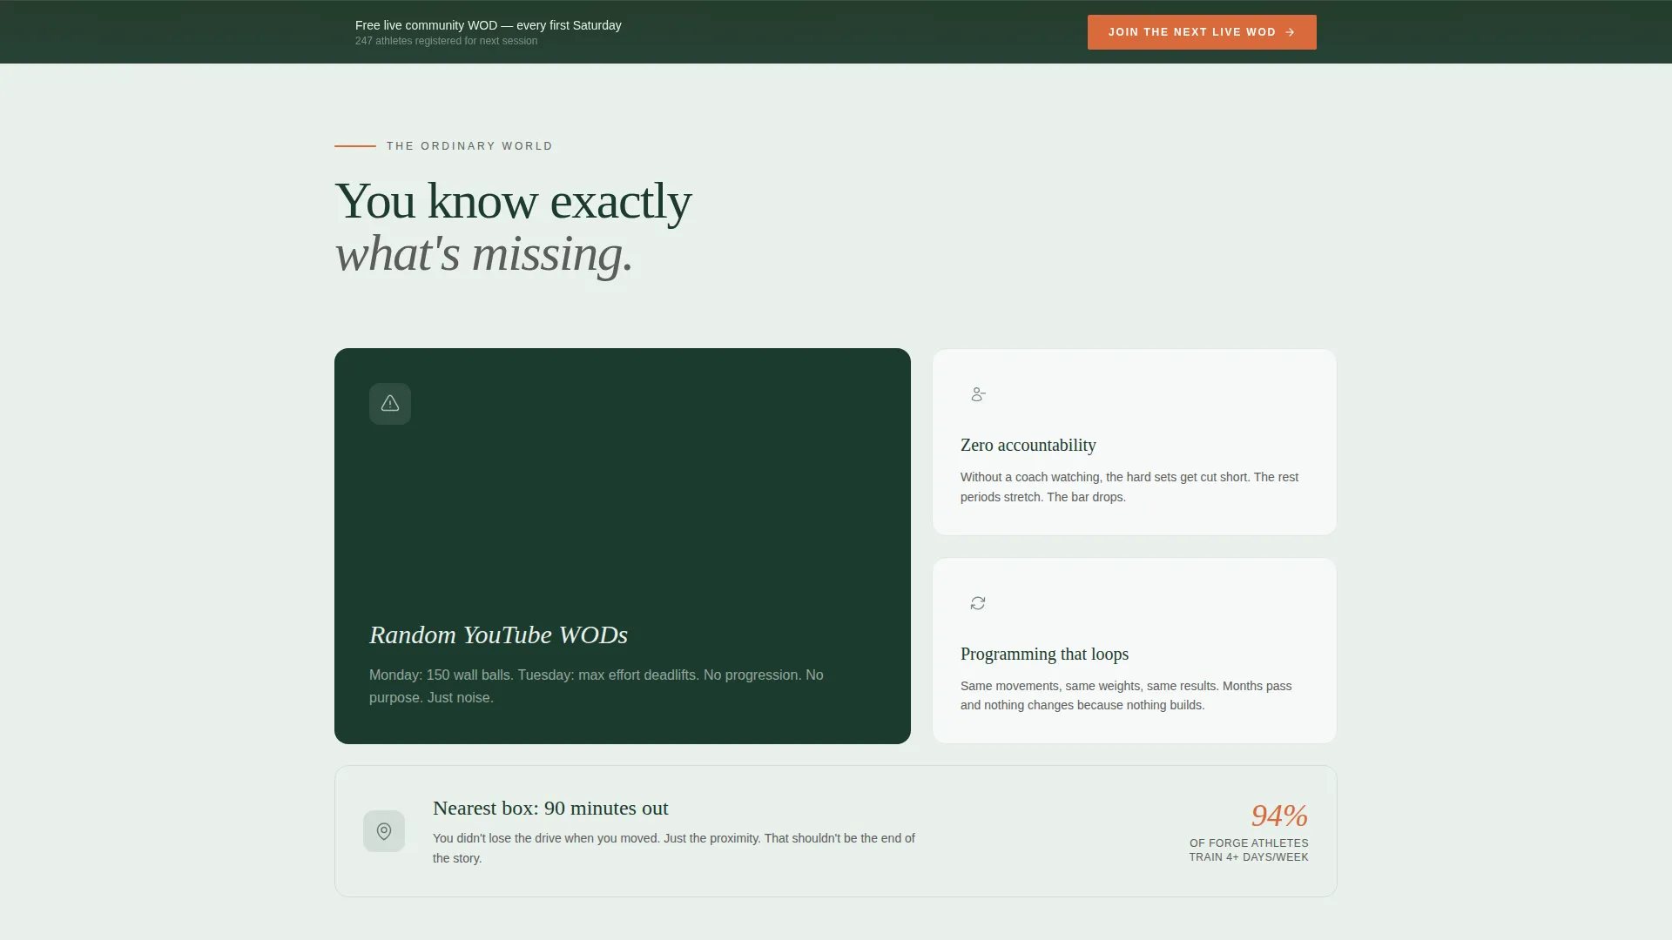
Task: Click the Same movements, same weights description
Action: (x=1126, y=695)
